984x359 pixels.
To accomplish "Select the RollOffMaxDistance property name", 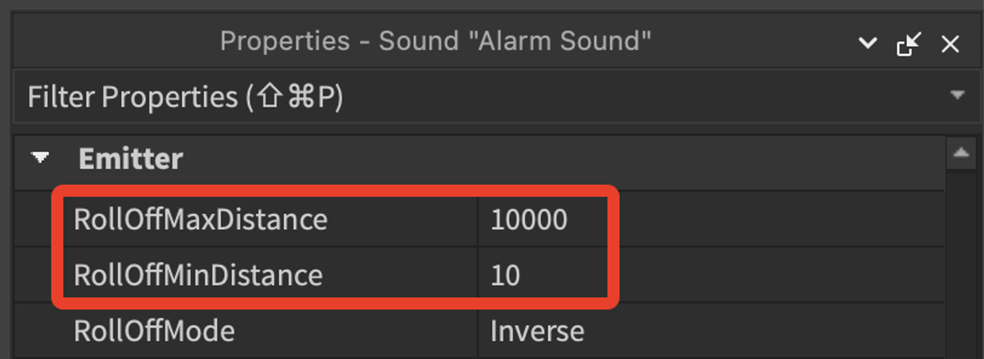I will [x=201, y=220].
